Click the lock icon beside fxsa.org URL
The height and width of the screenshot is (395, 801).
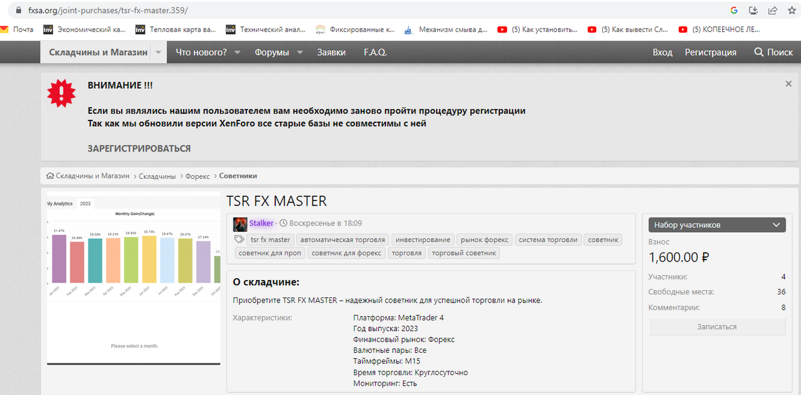[x=17, y=11]
